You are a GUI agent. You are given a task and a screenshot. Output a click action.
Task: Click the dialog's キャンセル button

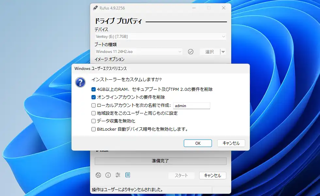click(231, 143)
